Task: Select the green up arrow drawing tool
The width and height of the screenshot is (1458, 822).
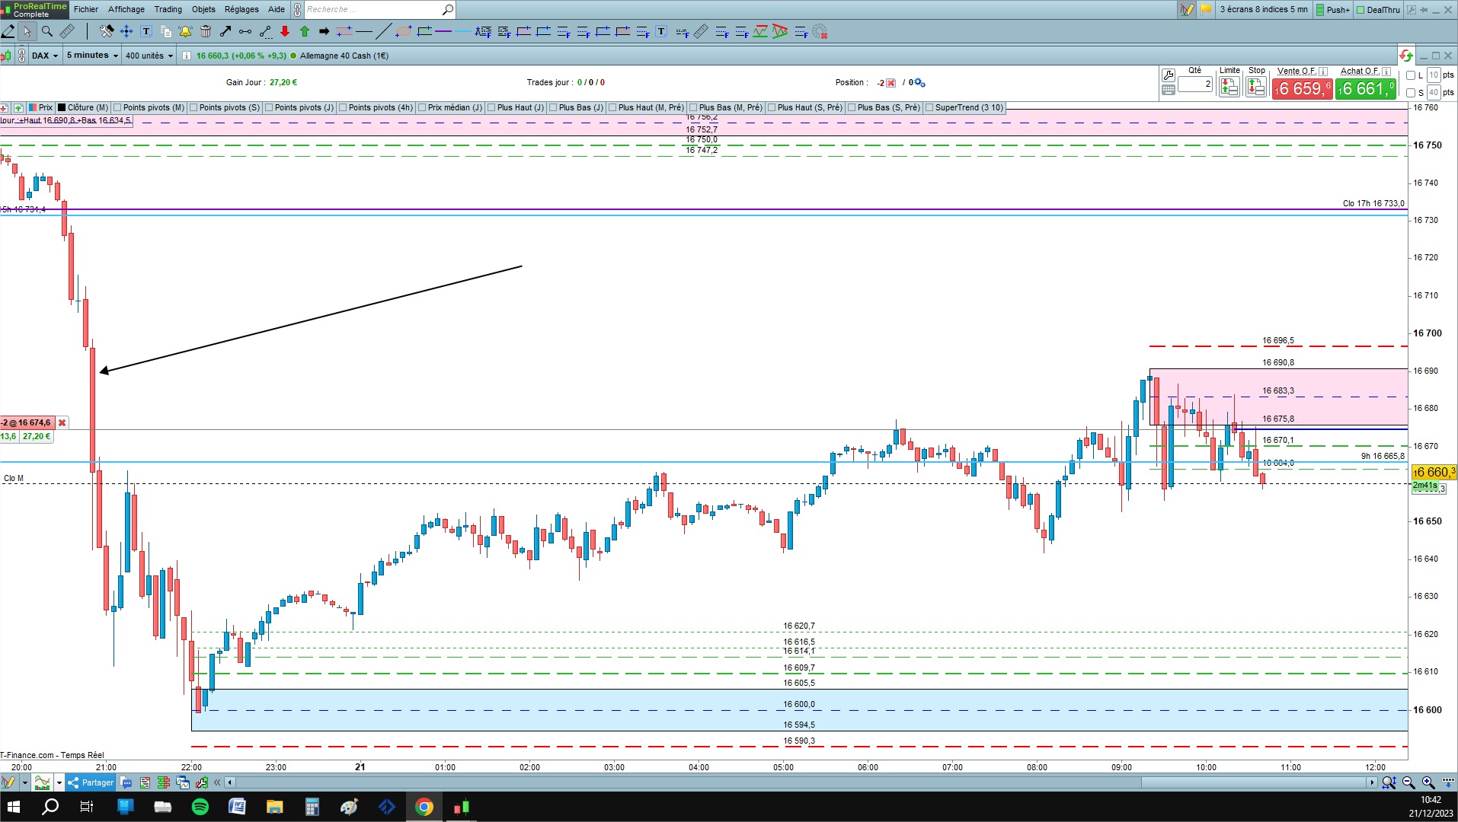Action: click(x=305, y=31)
